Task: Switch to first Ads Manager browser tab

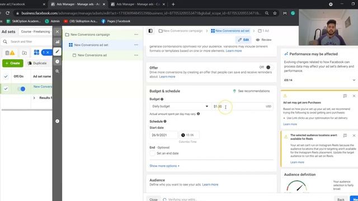Action: [x=78, y=4]
